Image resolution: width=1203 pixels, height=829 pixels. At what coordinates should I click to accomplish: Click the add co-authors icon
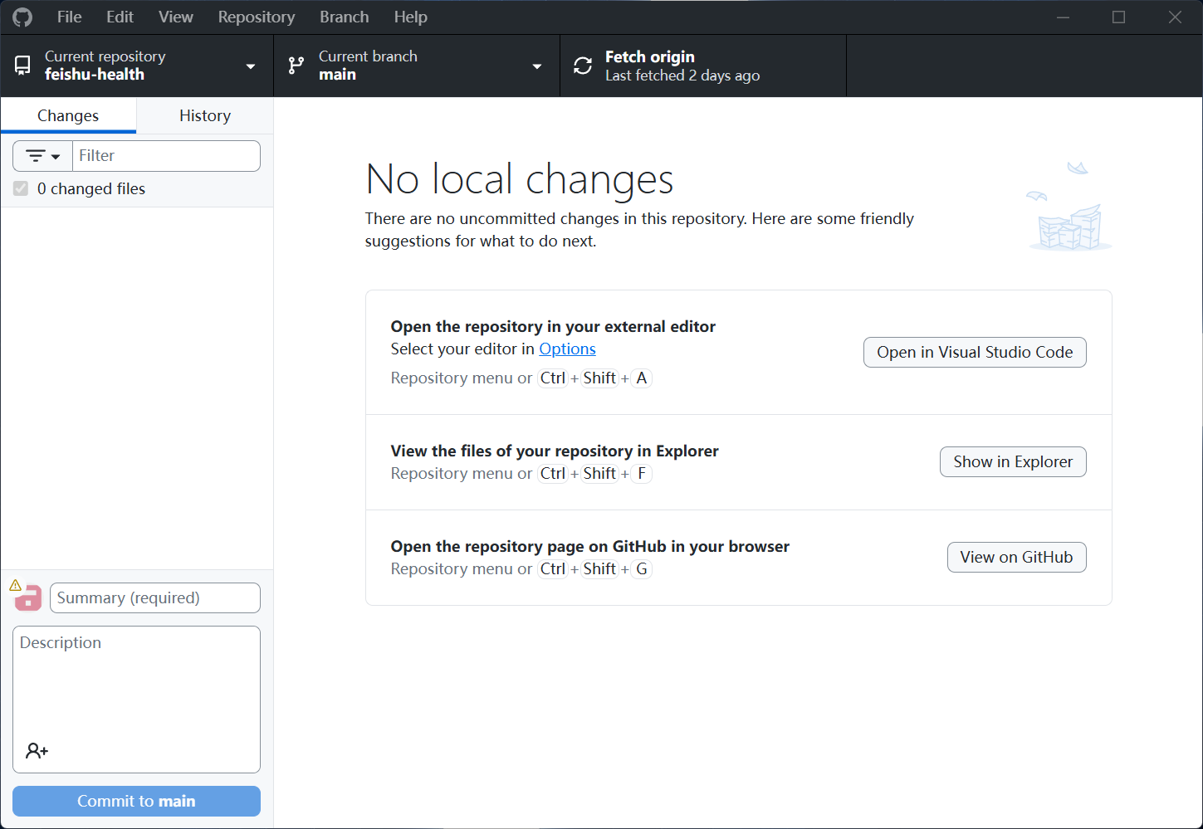tap(37, 751)
